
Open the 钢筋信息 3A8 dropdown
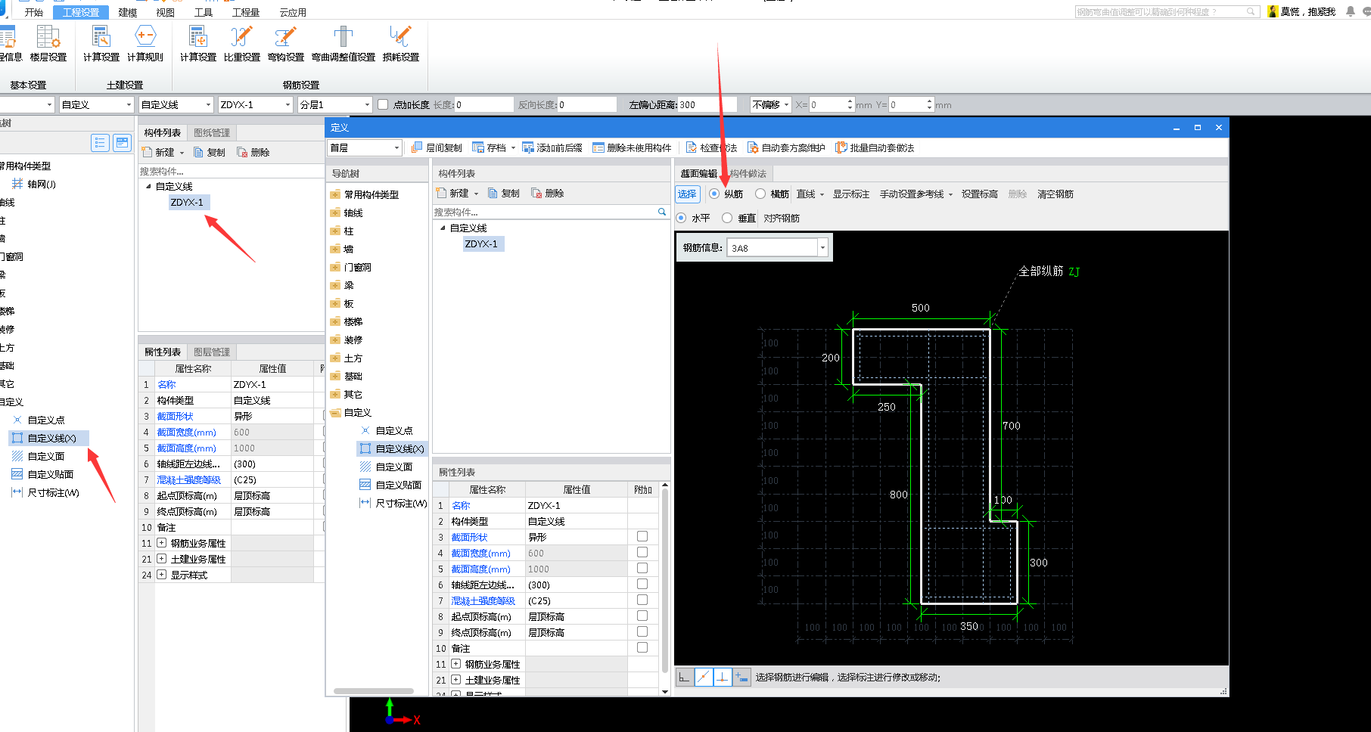822,248
